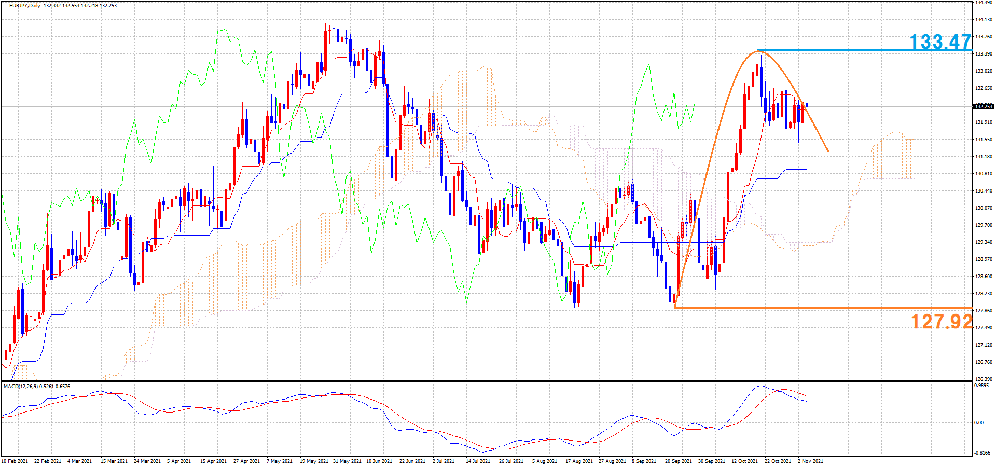Click the 20 Sep 2021 date label
This screenshot has width=996, height=467.
(679, 461)
